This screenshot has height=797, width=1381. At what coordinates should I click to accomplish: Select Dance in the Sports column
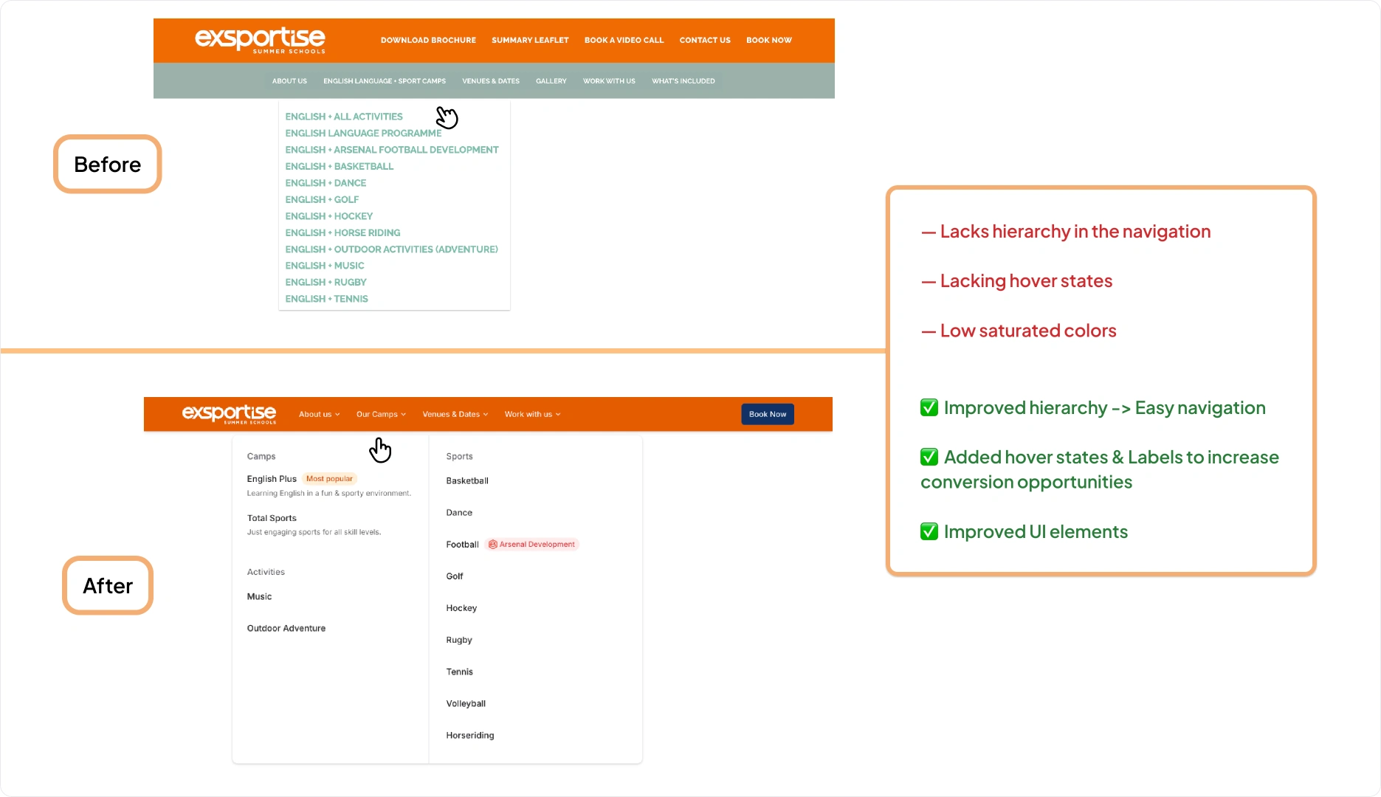click(x=459, y=513)
